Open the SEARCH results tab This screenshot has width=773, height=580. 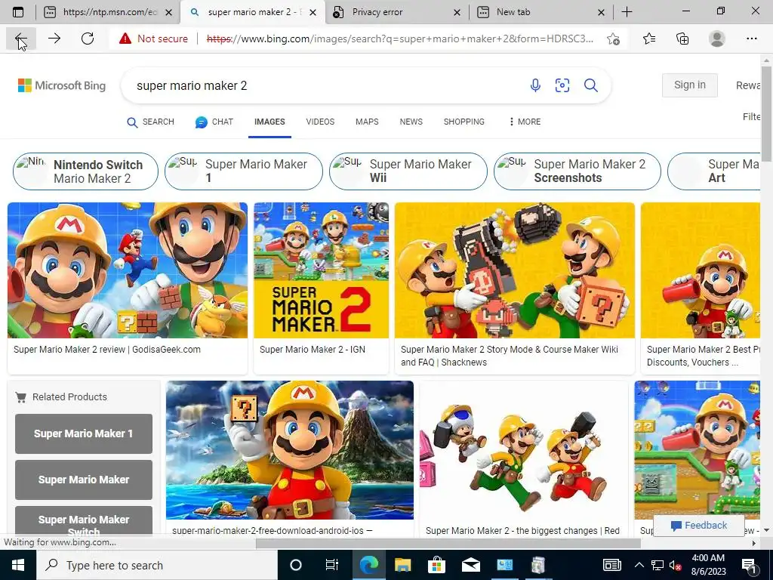click(151, 122)
